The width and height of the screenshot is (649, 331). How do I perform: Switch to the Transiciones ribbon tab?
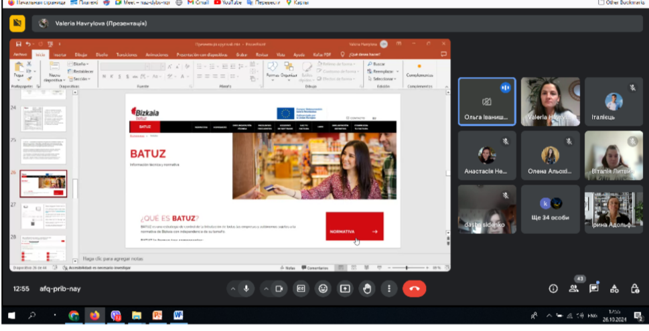127,55
